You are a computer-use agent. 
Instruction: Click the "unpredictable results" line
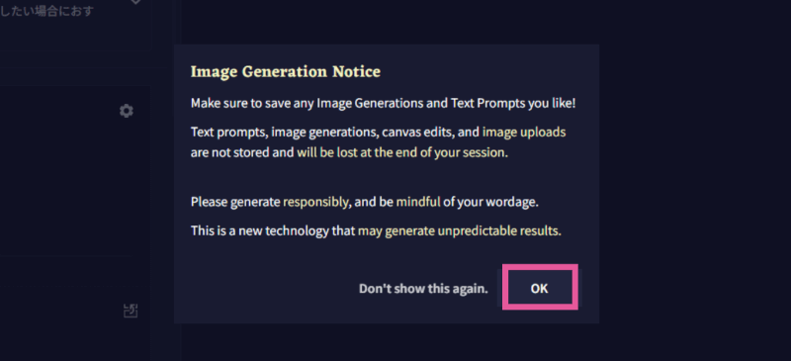[x=499, y=231]
